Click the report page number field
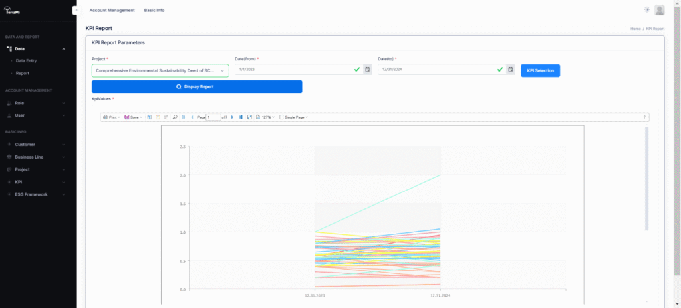681x308 pixels. 213,117
